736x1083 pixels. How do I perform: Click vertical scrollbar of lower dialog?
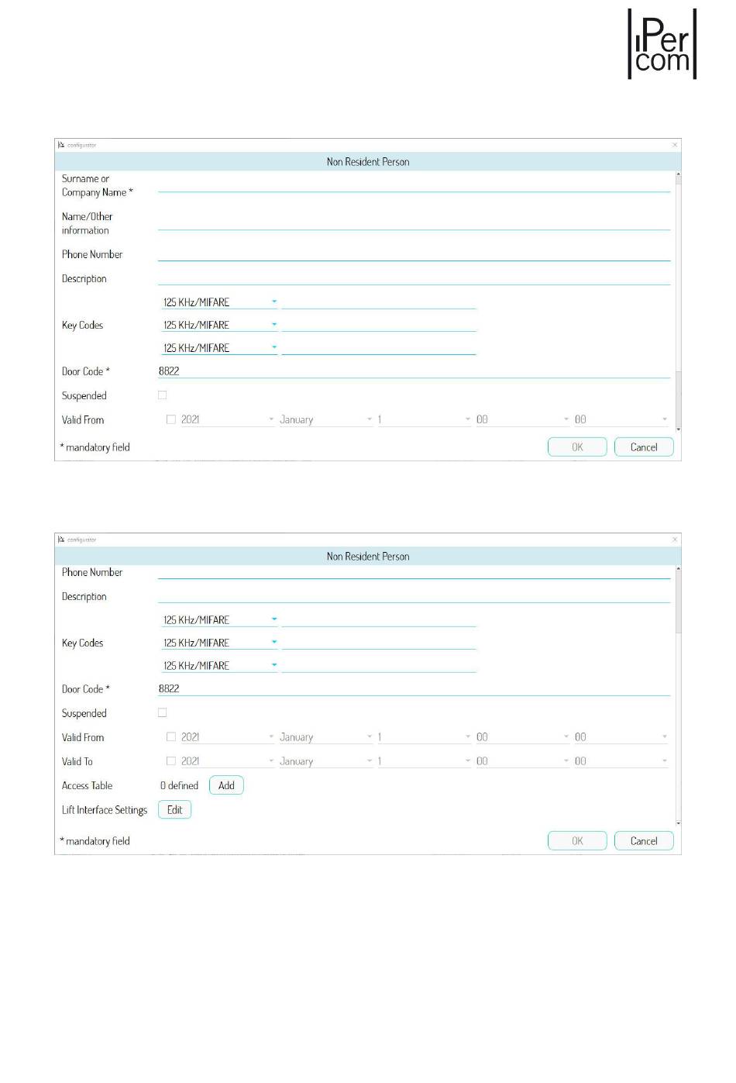679,695
